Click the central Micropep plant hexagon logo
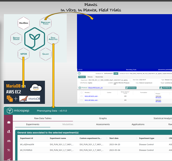 tap(35, 39)
